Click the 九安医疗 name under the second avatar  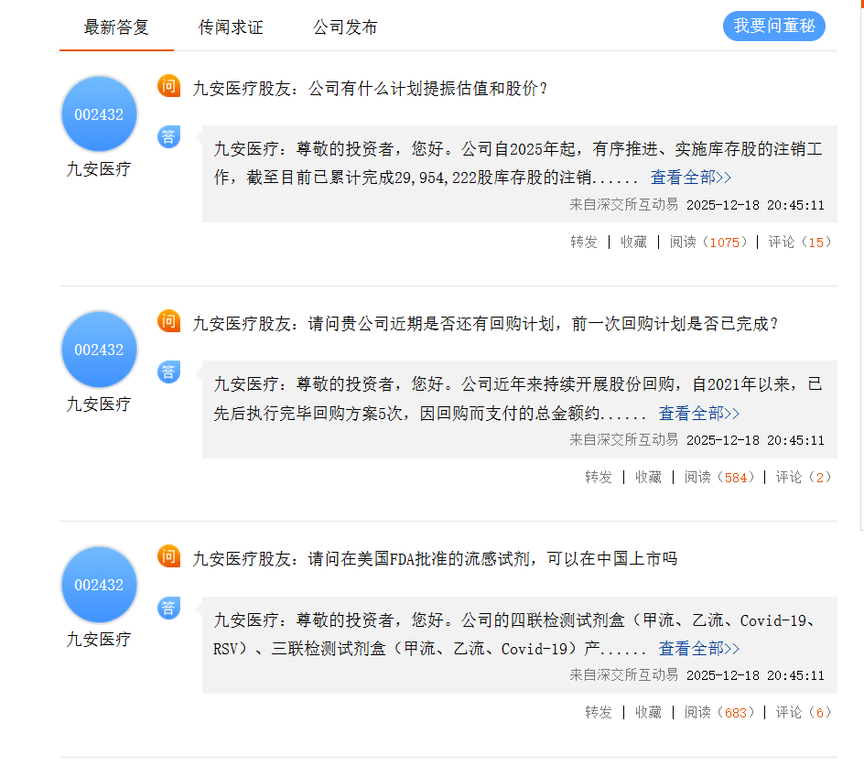tap(99, 404)
